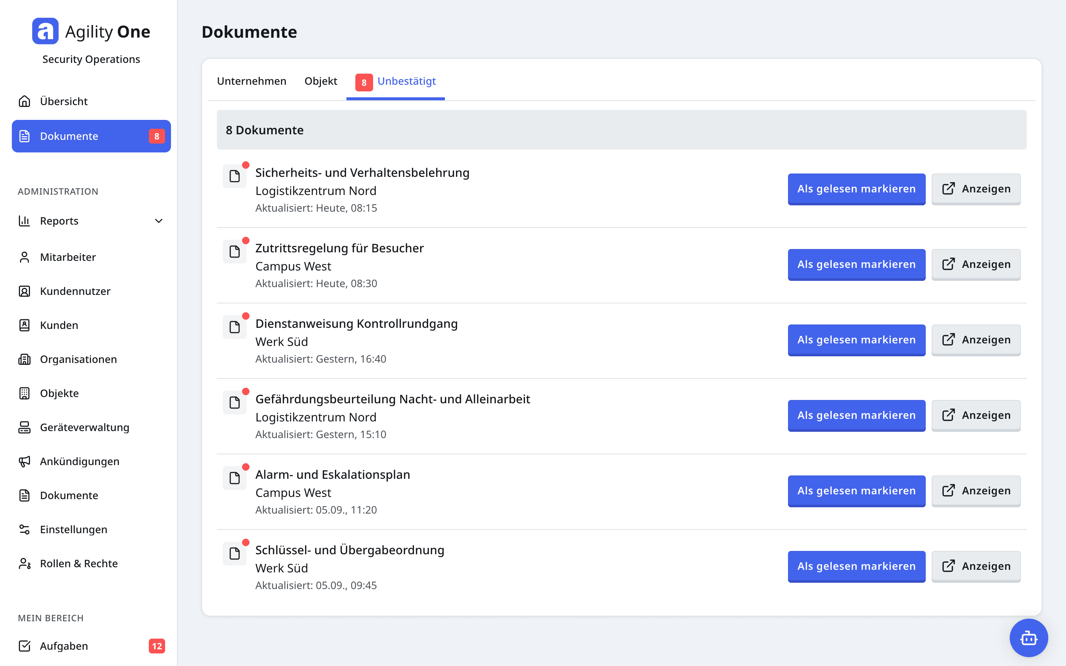Switch to the Unternehmen tab
This screenshot has height=666, width=1066.
[252, 81]
